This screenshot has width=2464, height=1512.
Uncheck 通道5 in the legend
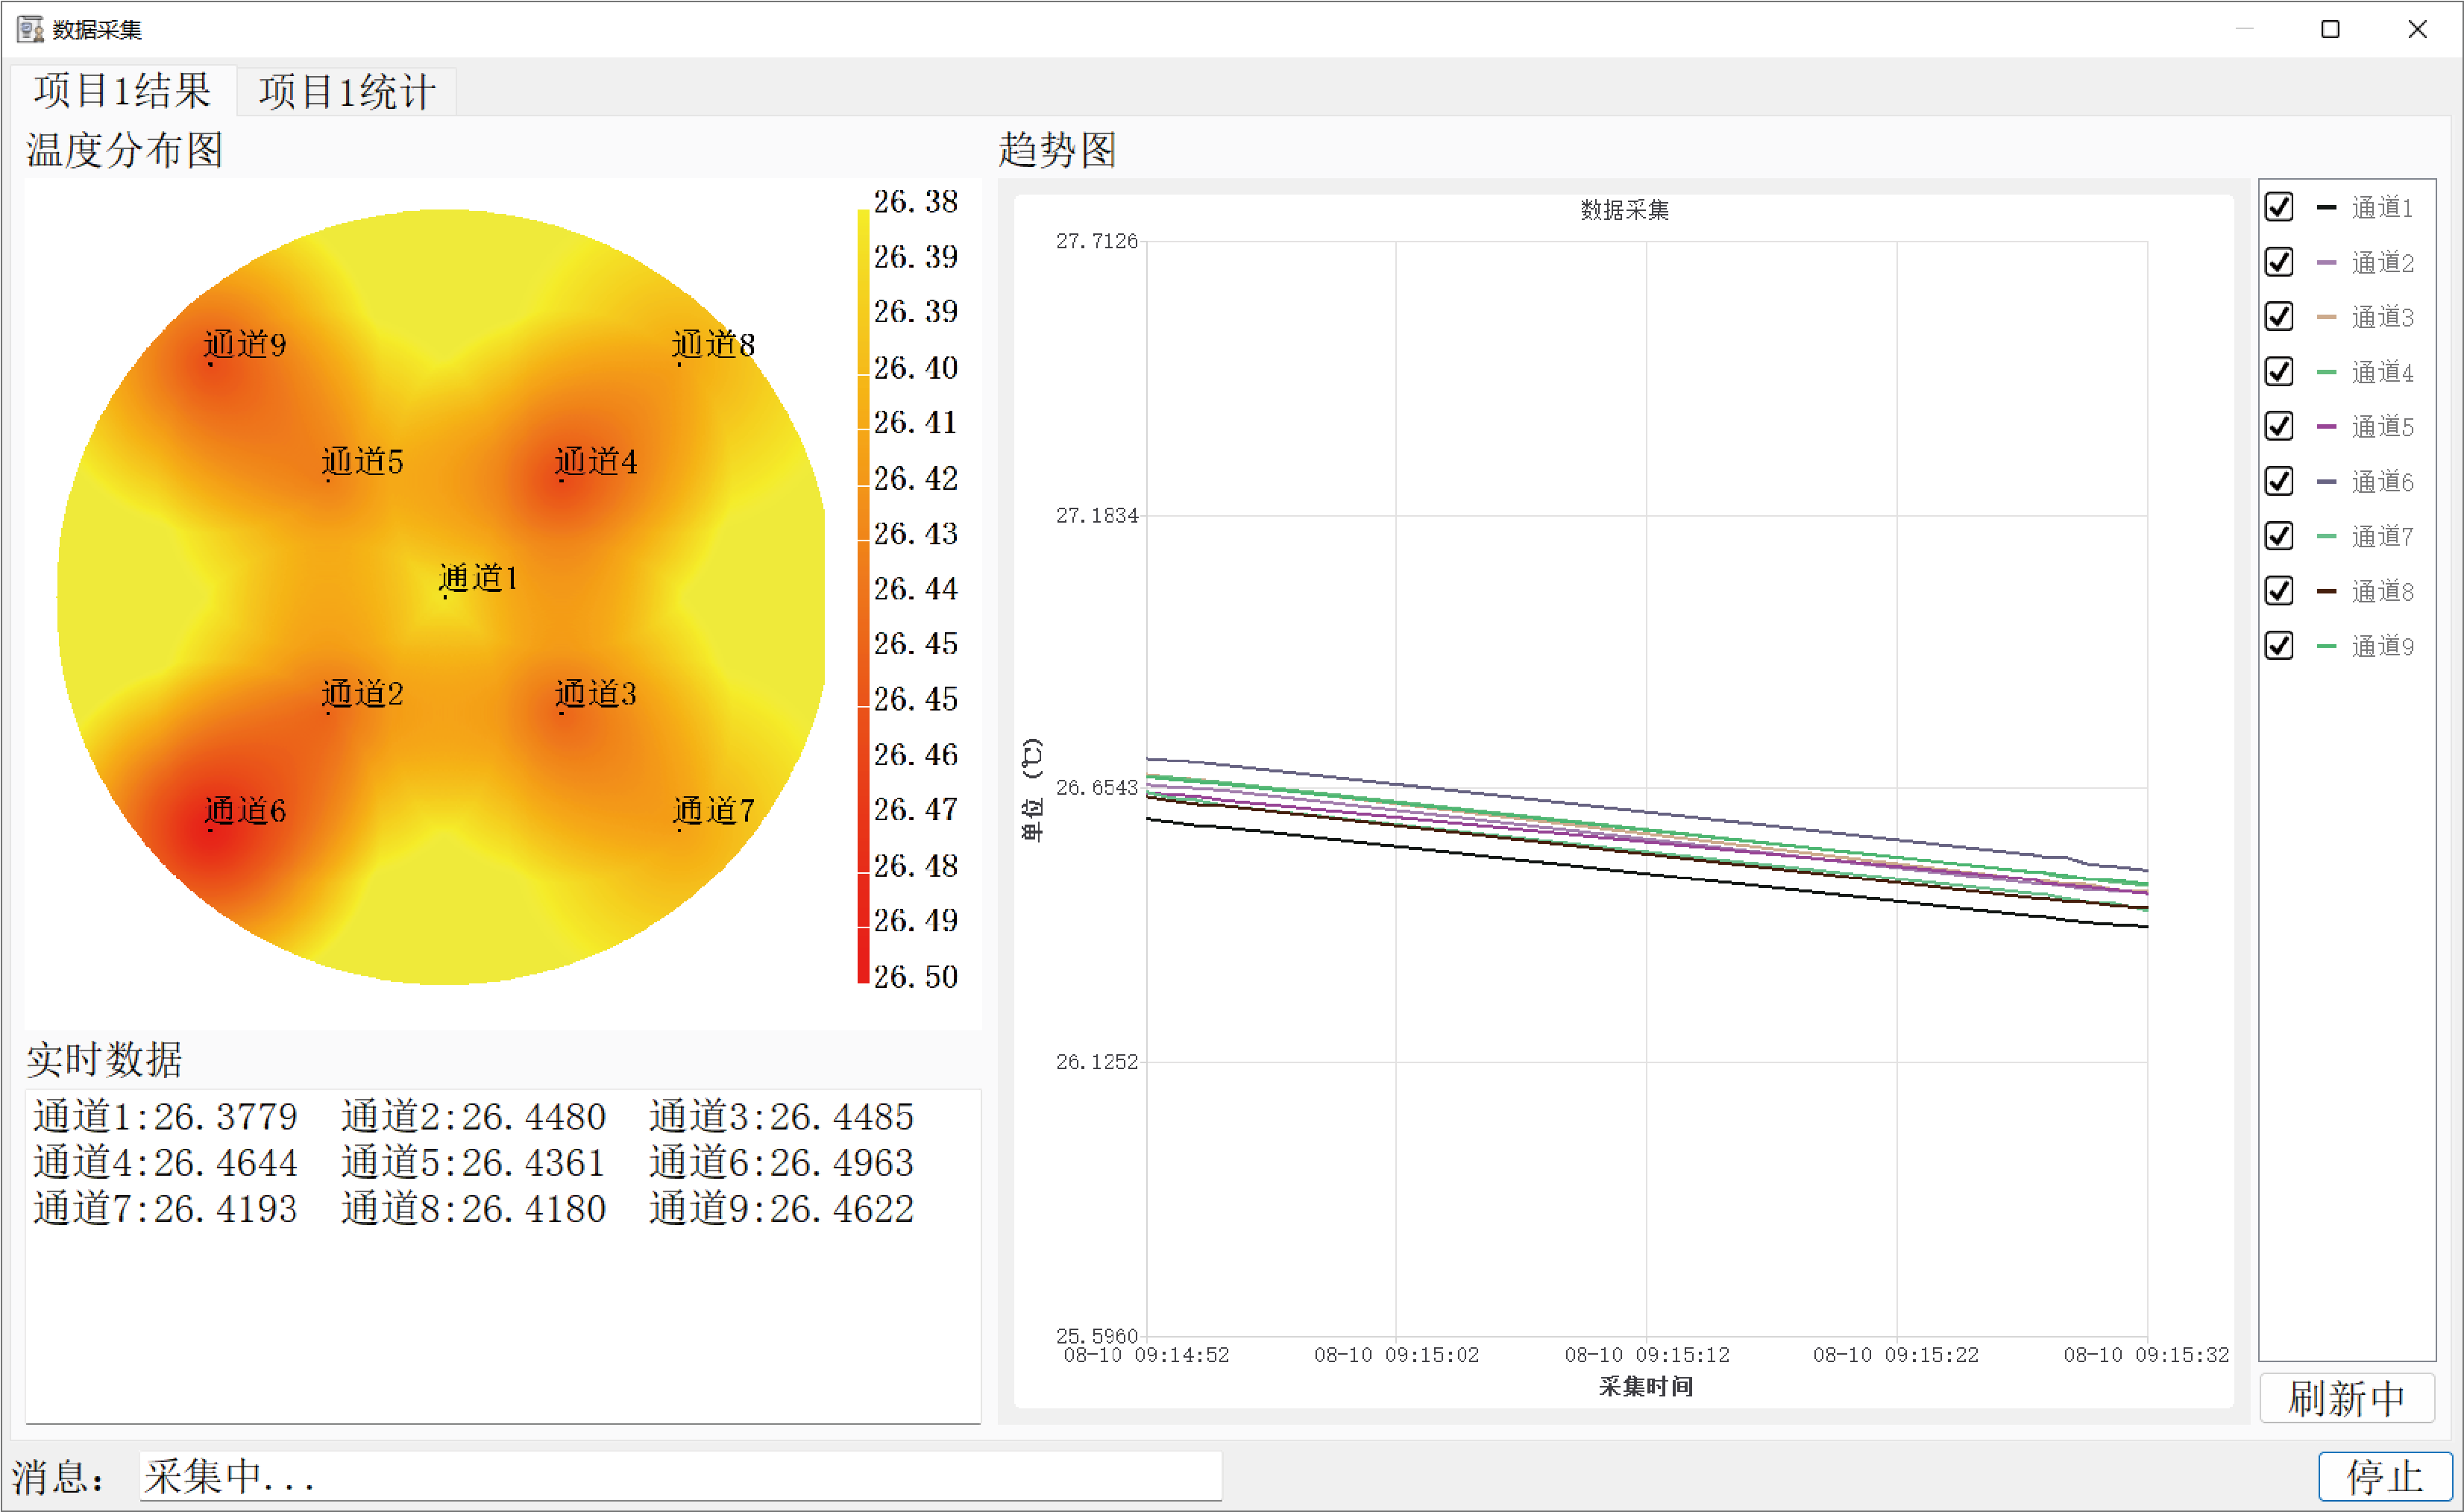click(2279, 426)
